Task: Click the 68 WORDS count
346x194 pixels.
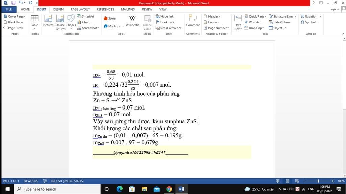Action: click(x=31, y=181)
